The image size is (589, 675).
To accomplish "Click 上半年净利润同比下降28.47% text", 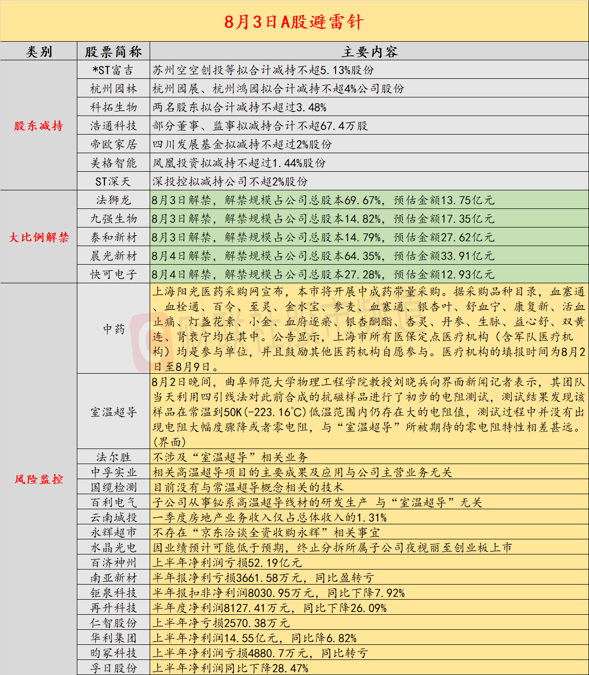I will point(230,668).
